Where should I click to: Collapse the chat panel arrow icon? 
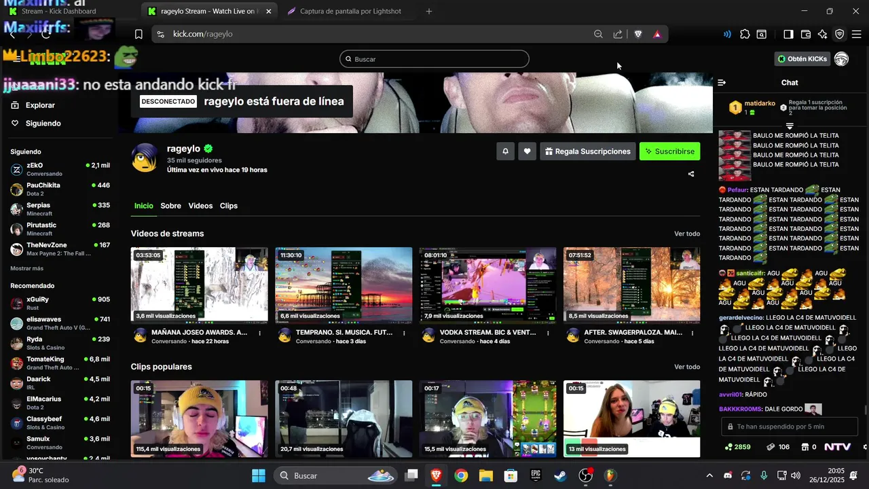coord(722,82)
